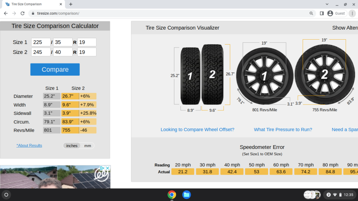The height and width of the screenshot is (201, 358).
Task: Click the Size 1 width field 225
Action: tap(41, 42)
